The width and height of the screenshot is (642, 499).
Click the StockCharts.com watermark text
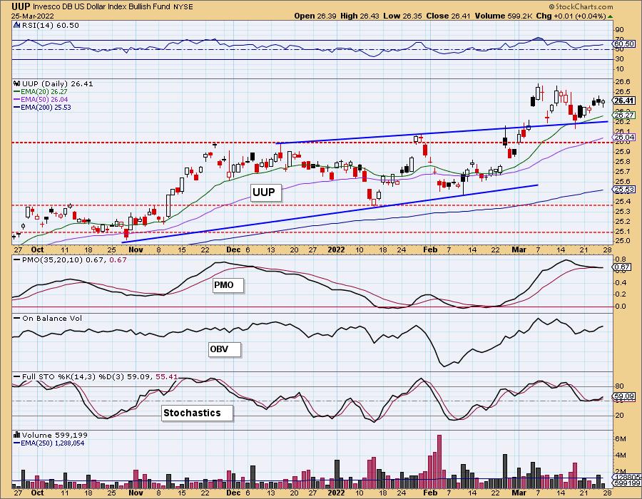click(581, 6)
